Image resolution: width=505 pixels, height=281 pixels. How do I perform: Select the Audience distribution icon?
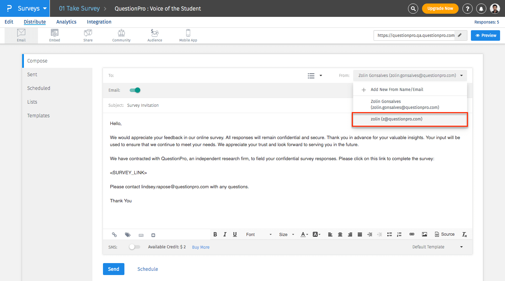[154, 35]
